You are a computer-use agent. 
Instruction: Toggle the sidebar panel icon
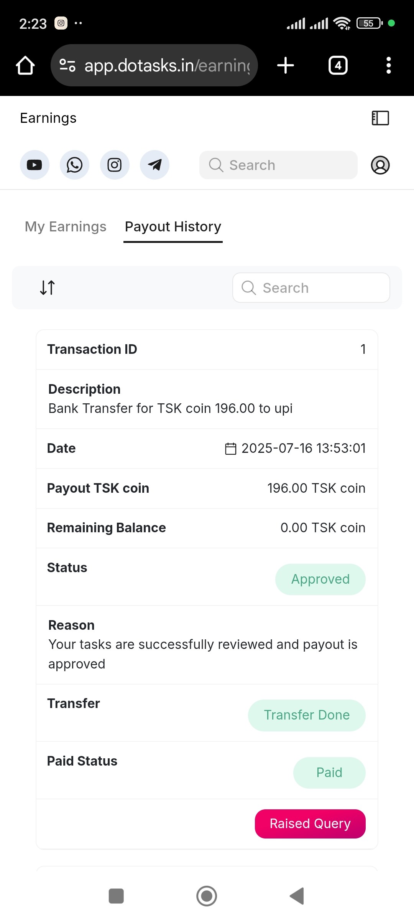pyautogui.click(x=380, y=118)
